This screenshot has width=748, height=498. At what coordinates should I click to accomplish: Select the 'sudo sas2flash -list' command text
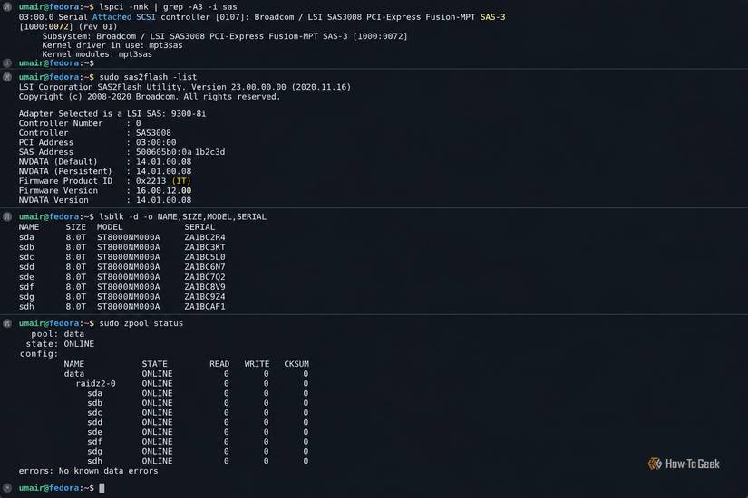click(x=148, y=77)
